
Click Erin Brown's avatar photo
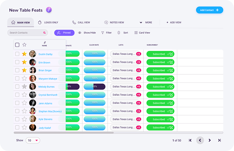point(32,62)
